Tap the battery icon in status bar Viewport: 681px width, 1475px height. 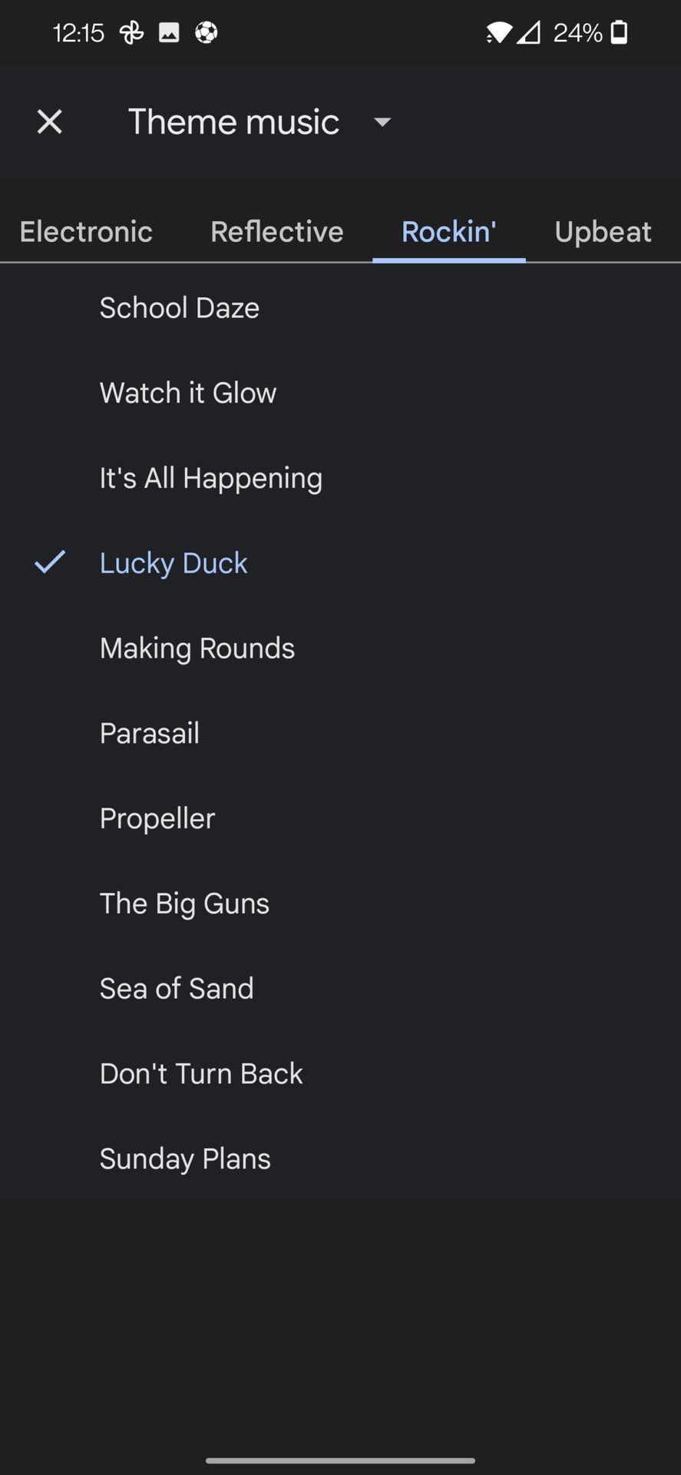[x=619, y=32]
